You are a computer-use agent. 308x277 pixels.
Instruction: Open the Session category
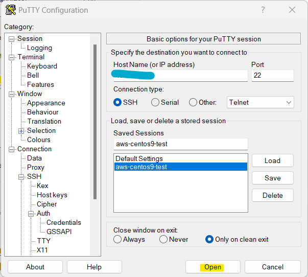pos(30,38)
